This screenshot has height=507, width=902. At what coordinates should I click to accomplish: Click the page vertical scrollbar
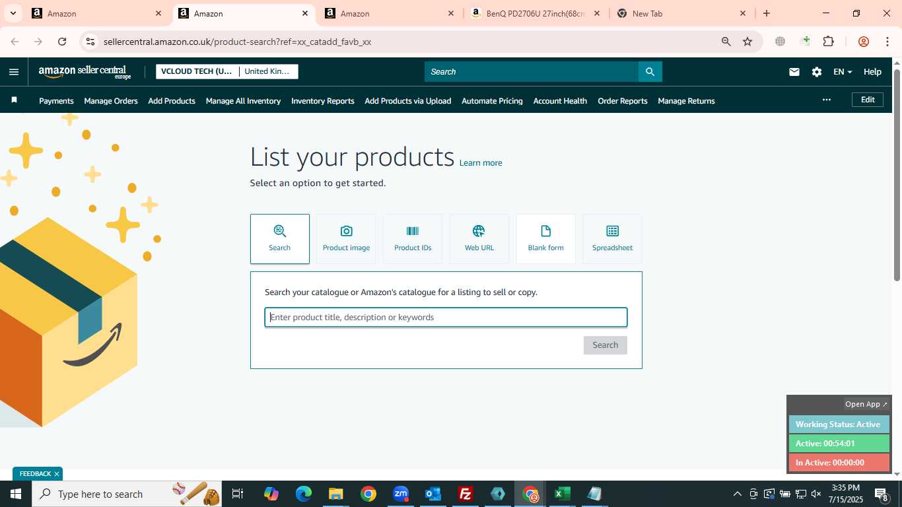[x=897, y=175]
